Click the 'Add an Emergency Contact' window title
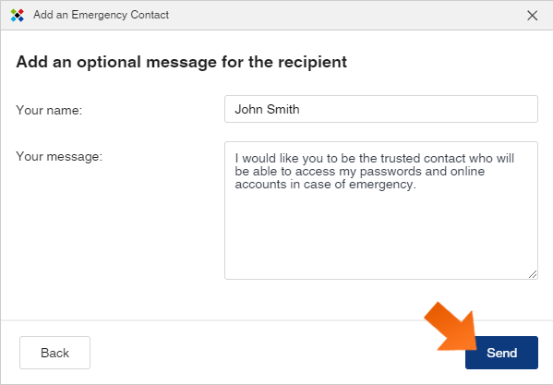The image size is (553, 385). tap(102, 15)
